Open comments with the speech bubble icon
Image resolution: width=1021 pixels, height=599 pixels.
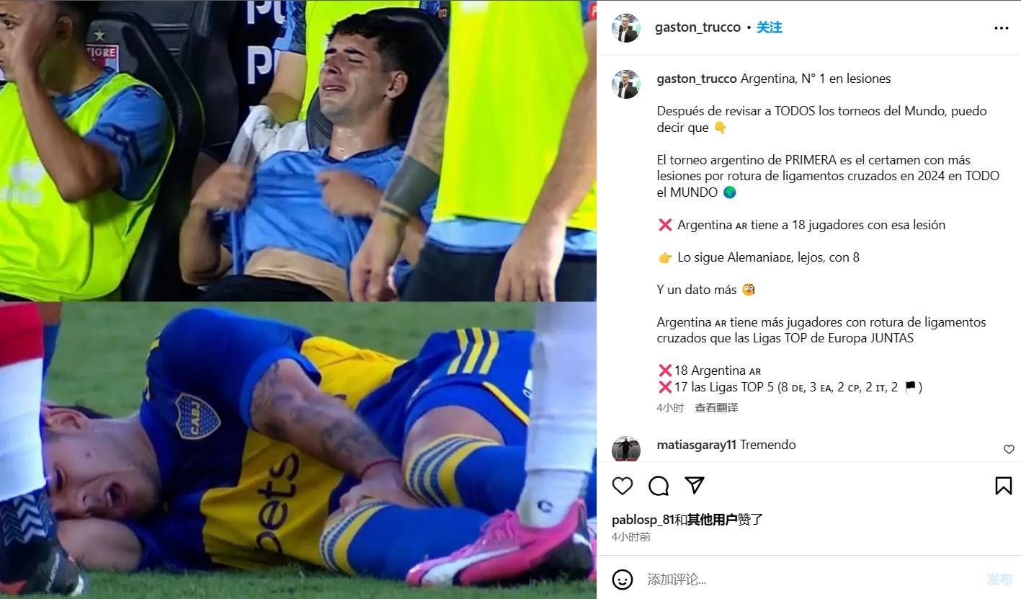(659, 486)
